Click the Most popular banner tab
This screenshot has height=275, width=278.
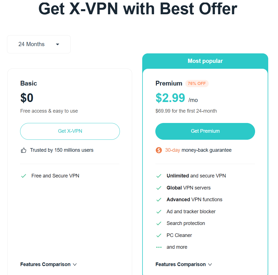click(x=205, y=61)
